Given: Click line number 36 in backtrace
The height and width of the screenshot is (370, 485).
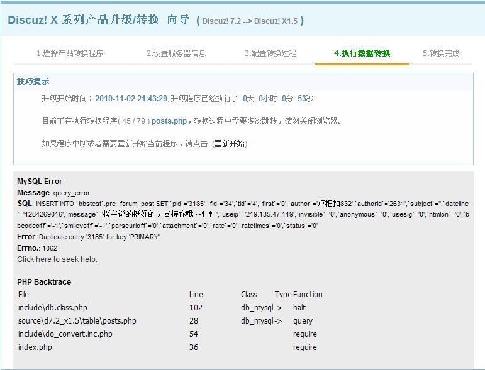Looking at the screenshot, I should (194, 347).
